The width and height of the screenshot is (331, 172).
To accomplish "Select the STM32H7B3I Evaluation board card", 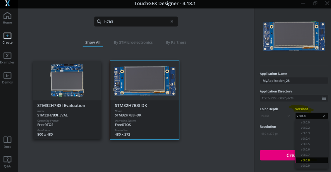I will tap(67, 100).
